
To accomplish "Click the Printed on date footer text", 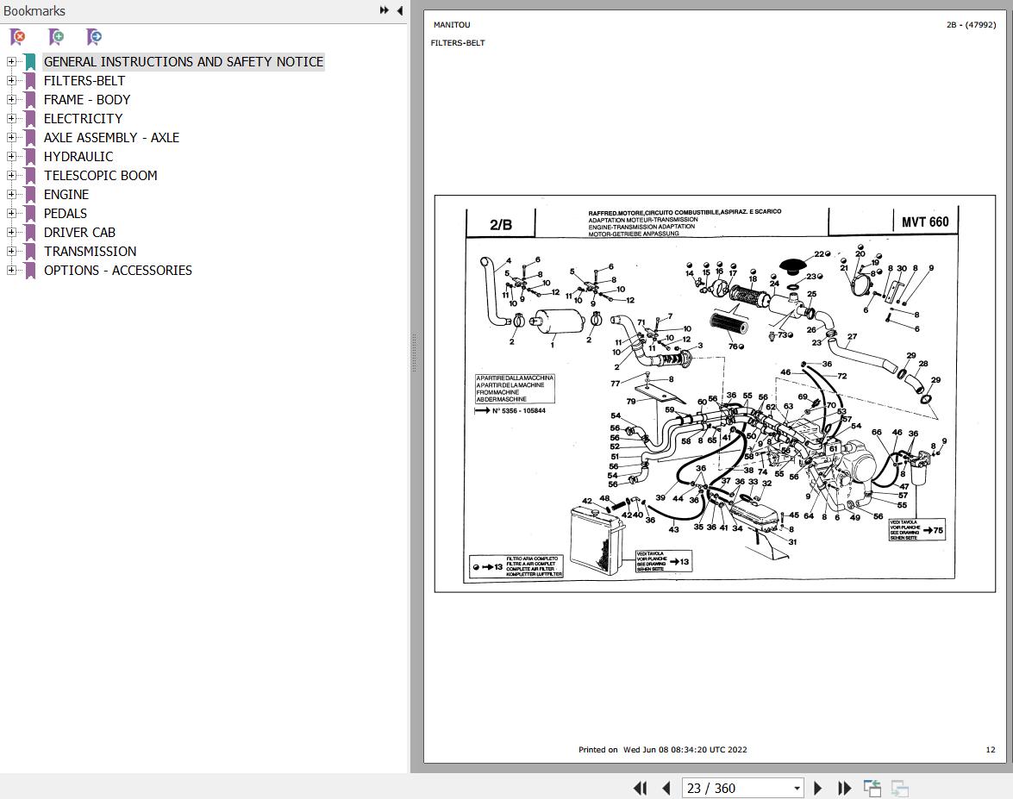I will click(x=662, y=750).
